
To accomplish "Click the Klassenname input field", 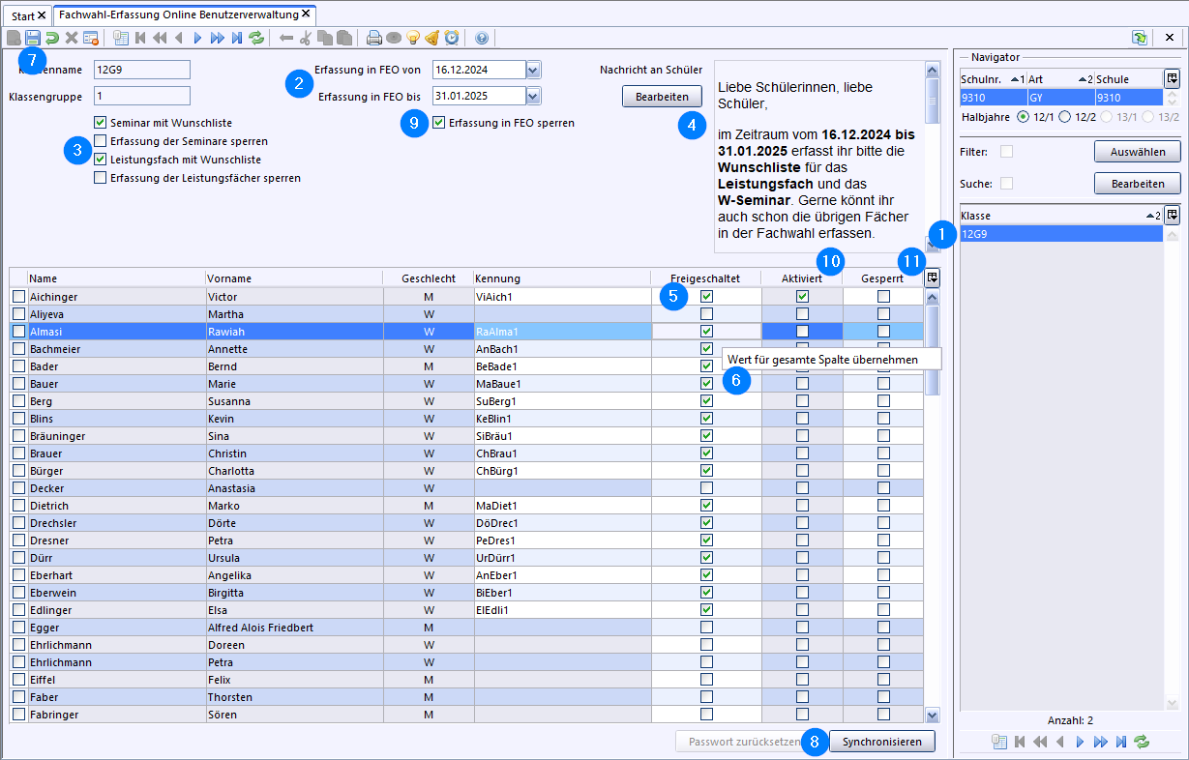I will [141, 70].
